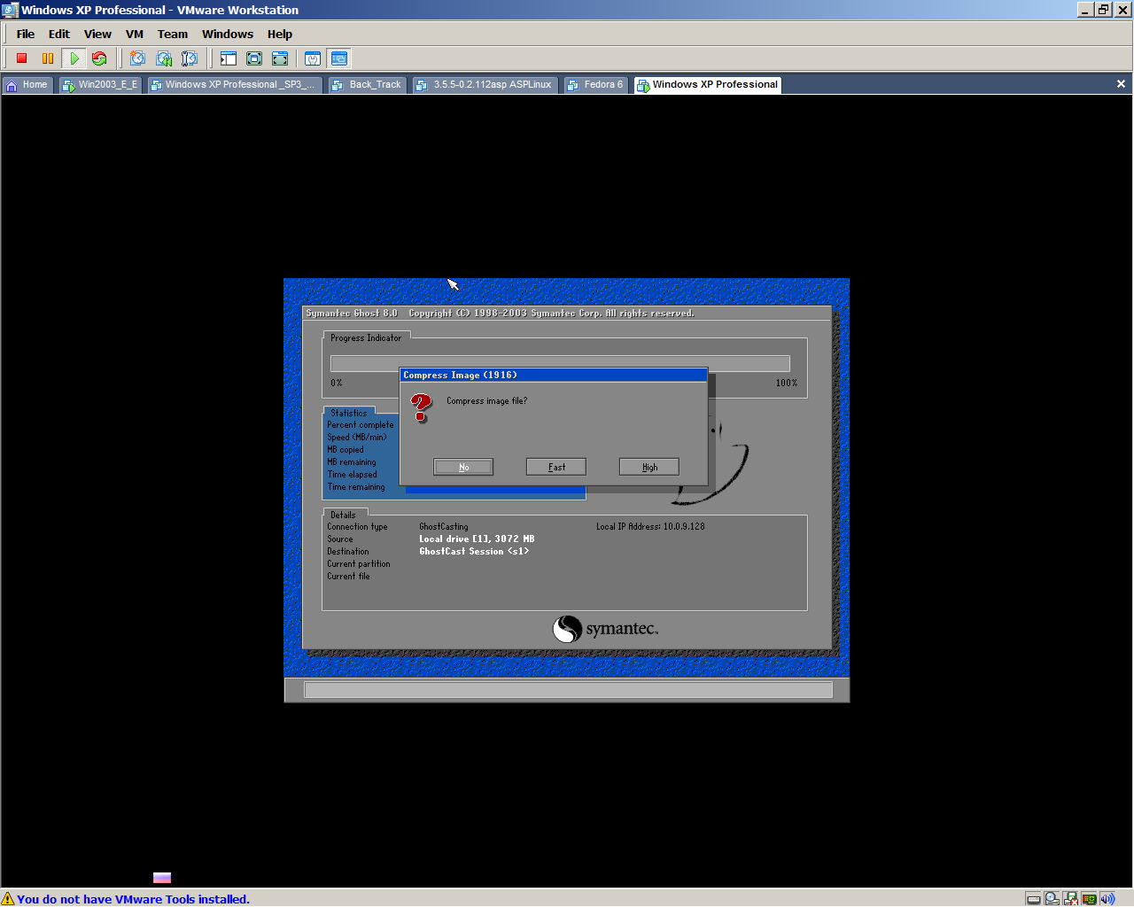This screenshot has height=907, width=1134.
Task: Switch to the 3.5.5-0.2.112asp ASPLinux tab
Action: tap(485, 85)
